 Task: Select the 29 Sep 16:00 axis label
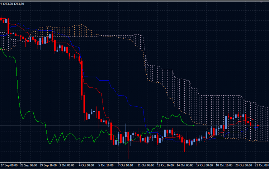[48, 165]
